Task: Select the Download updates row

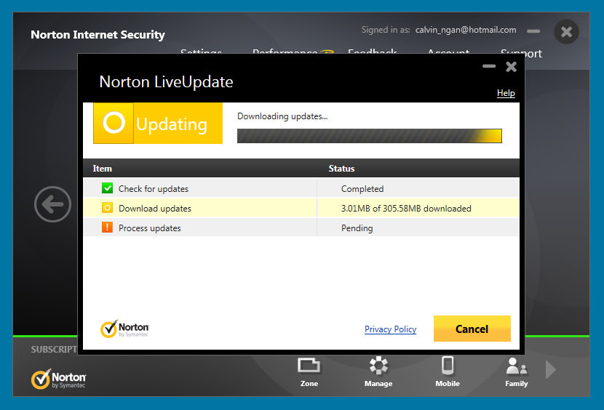Action: (x=301, y=208)
